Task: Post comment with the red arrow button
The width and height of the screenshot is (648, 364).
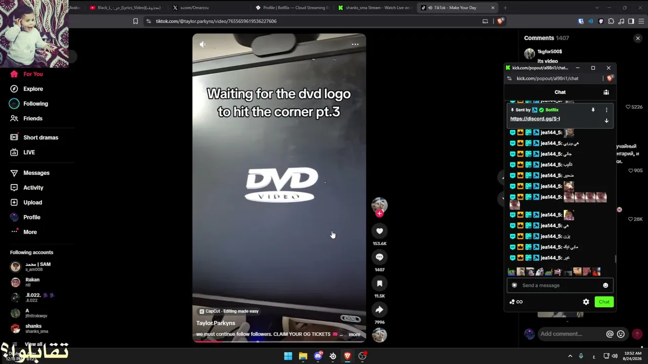Action: (637, 334)
